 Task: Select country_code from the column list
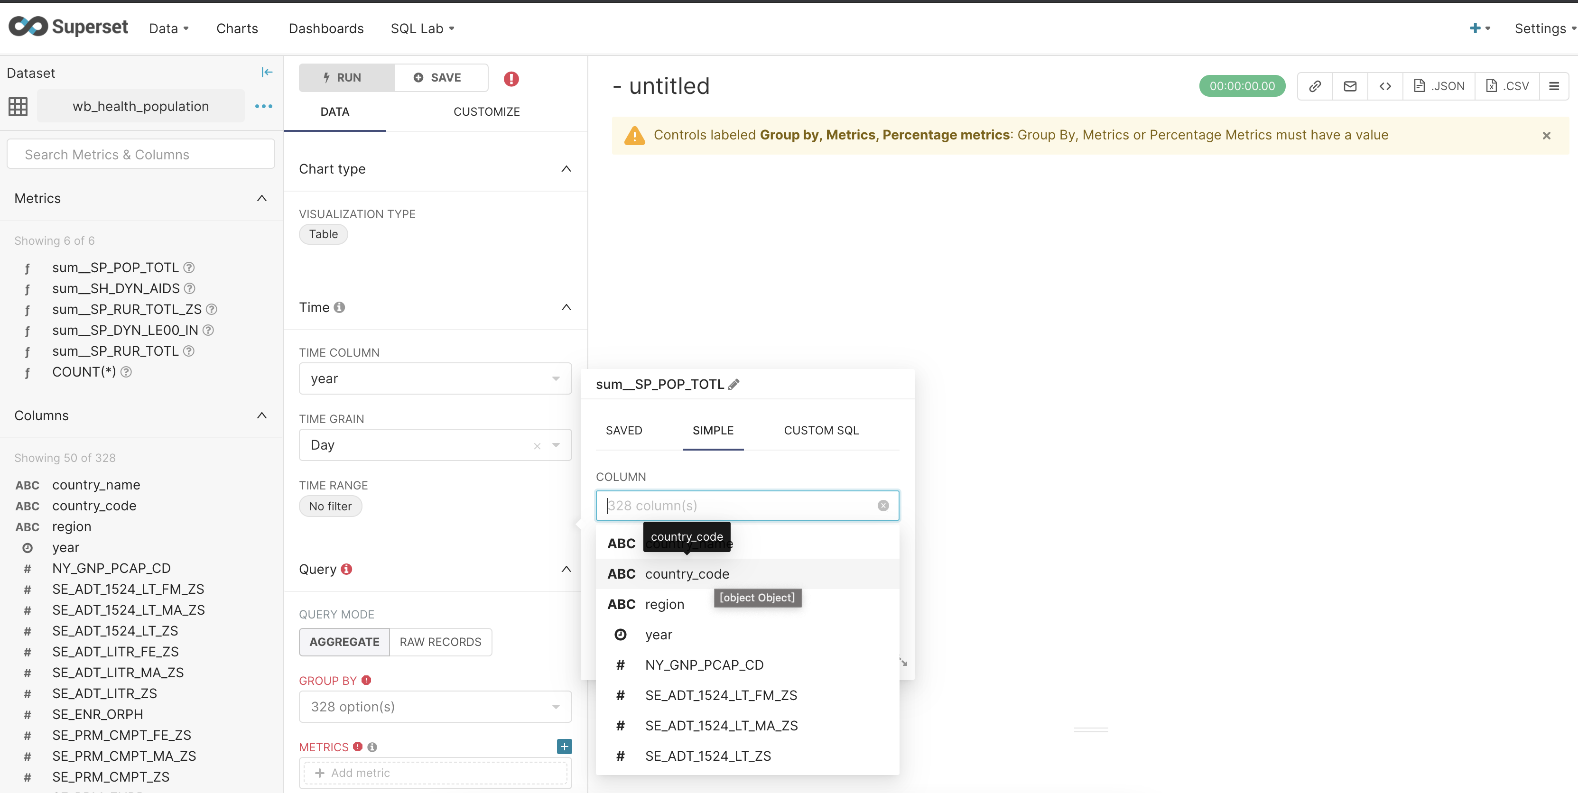687,574
